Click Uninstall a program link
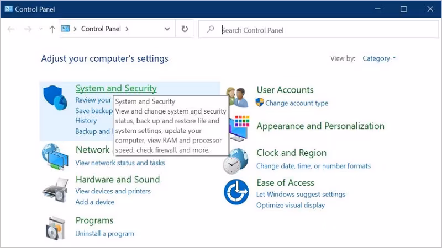The image size is (442, 248). [104, 233]
